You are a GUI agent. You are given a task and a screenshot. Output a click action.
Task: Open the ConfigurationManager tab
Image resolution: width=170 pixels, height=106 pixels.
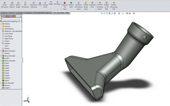point(8,16)
